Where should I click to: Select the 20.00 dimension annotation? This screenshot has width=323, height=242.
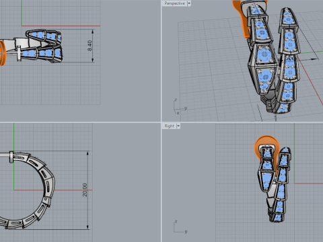(85, 190)
